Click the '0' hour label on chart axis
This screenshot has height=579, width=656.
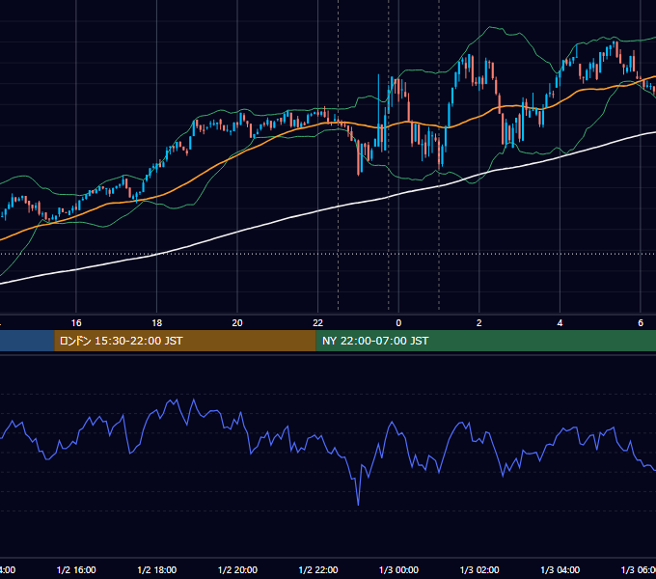(x=398, y=323)
